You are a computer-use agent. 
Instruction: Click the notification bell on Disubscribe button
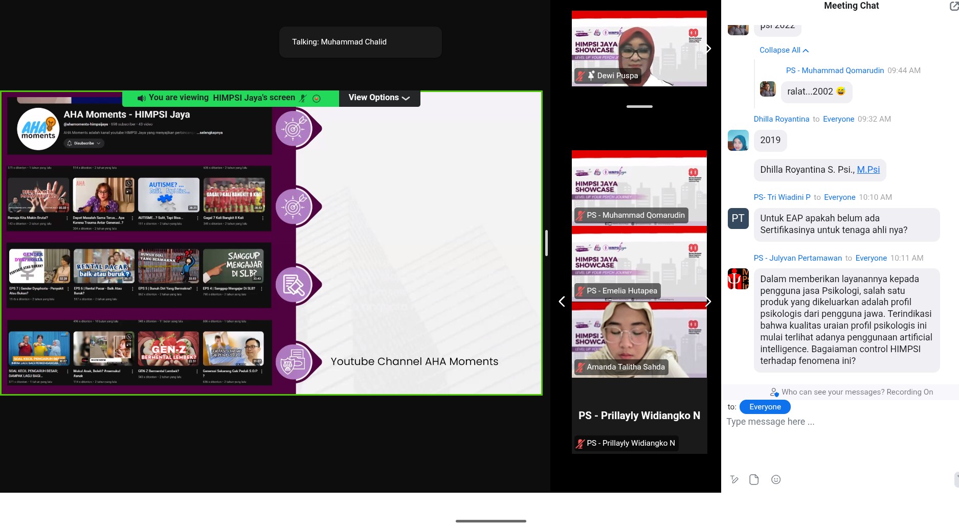click(x=70, y=144)
